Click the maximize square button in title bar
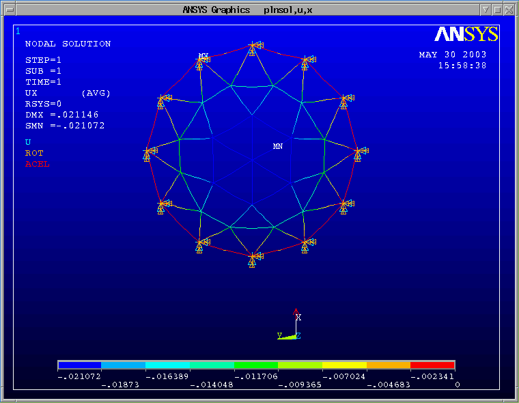Viewport: 519px width, 403px height. 497,10
